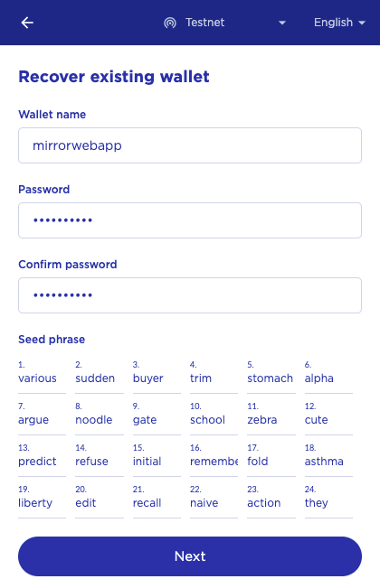Open the Testnet network dropdown
Viewport: 380px width, 579px height.
pyautogui.click(x=225, y=23)
